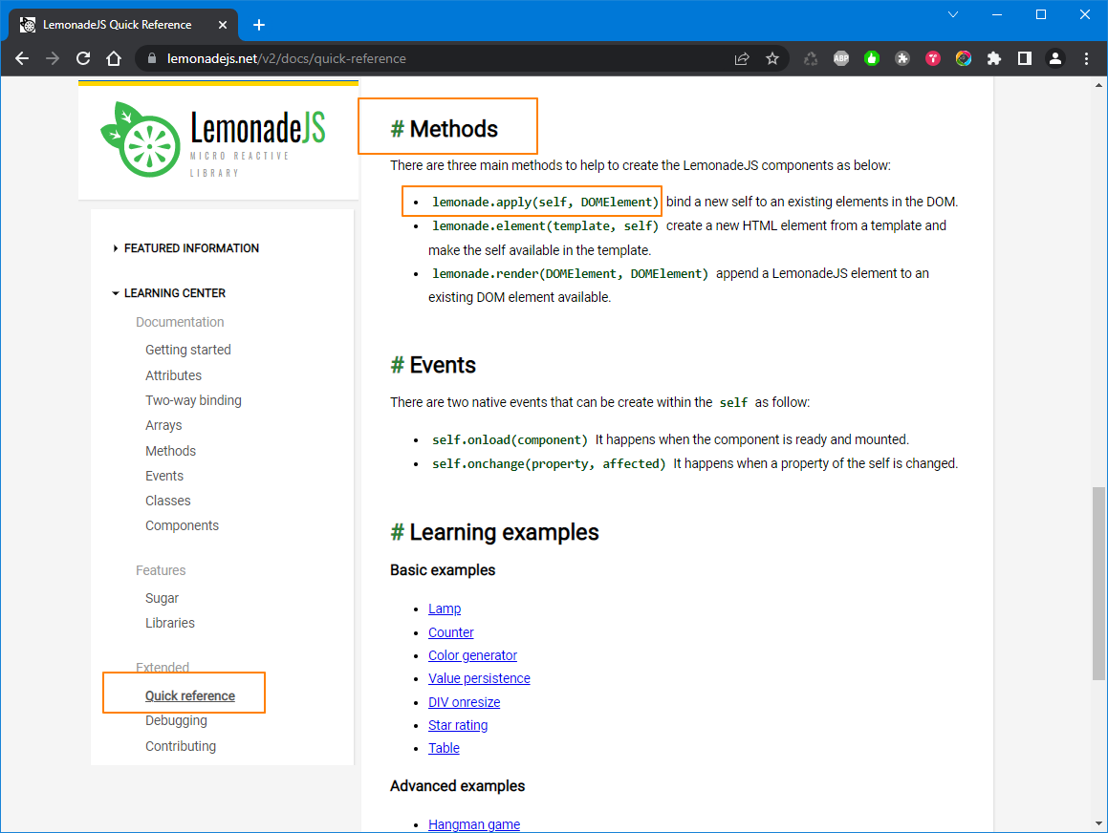Open Methods in sidebar
The width and height of the screenshot is (1108, 833).
tap(170, 451)
